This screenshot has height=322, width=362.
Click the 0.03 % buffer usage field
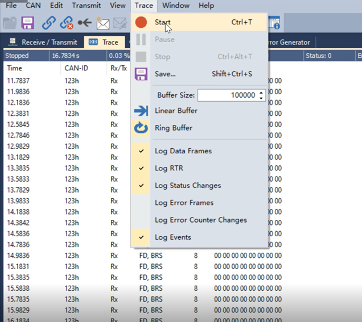(119, 56)
